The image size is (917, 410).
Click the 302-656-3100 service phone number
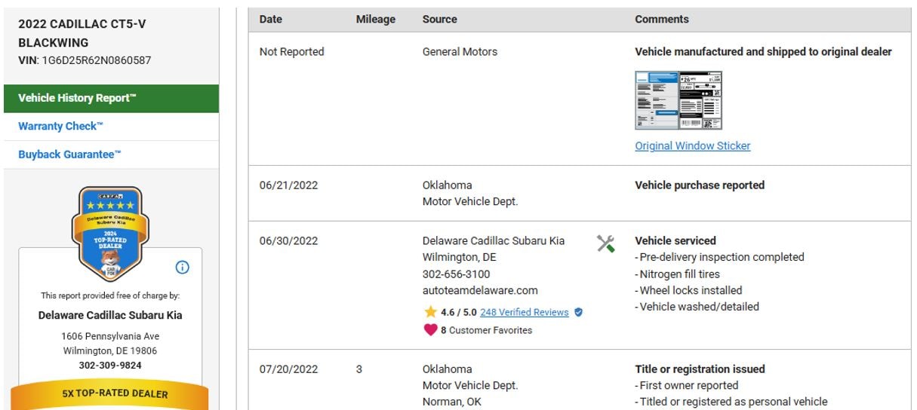coord(456,274)
